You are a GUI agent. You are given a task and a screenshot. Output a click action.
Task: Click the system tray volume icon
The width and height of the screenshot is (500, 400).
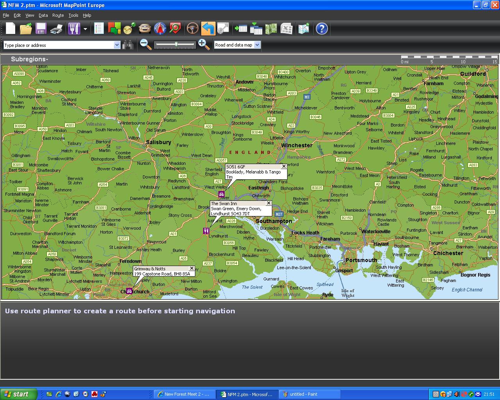coord(457,394)
